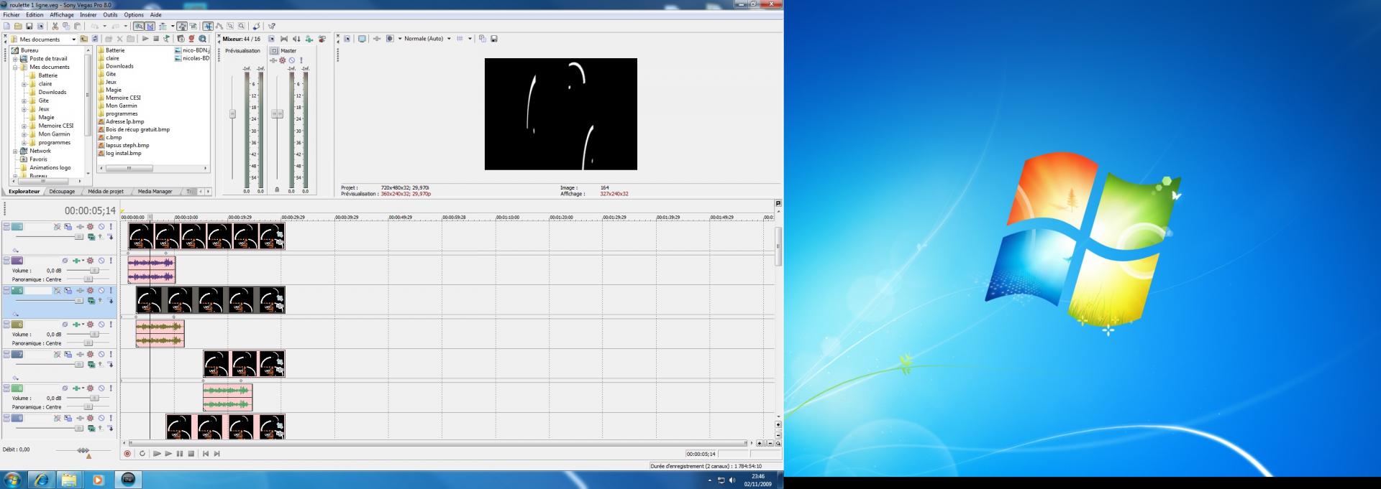Open track motion on video track 7
Screen dimensions: 1381x489
click(x=68, y=354)
